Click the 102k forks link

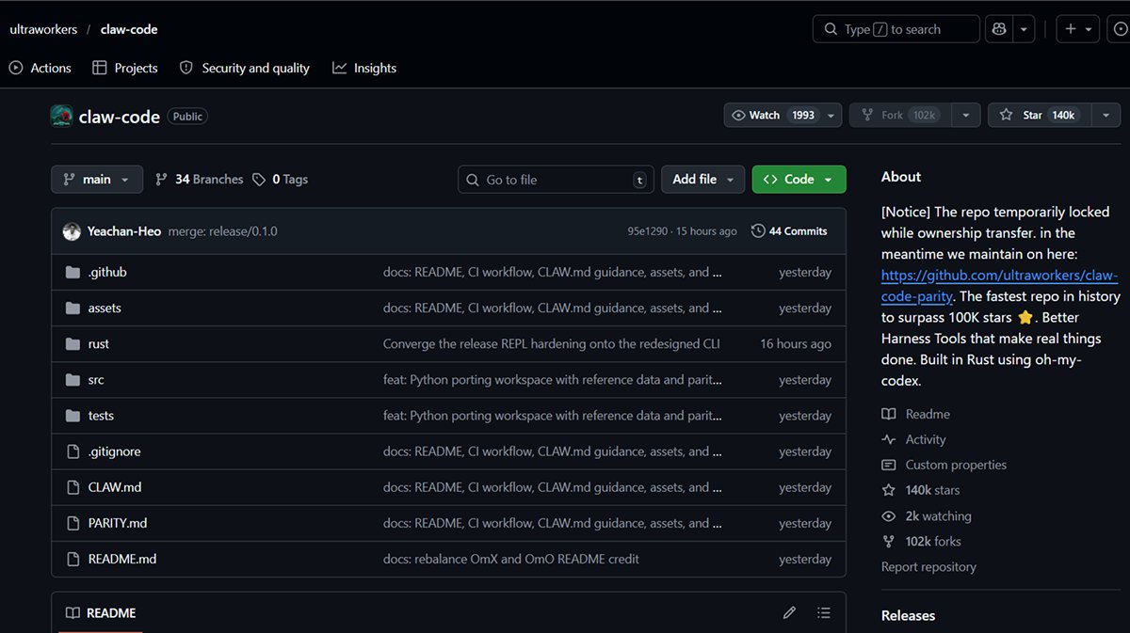point(921,541)
